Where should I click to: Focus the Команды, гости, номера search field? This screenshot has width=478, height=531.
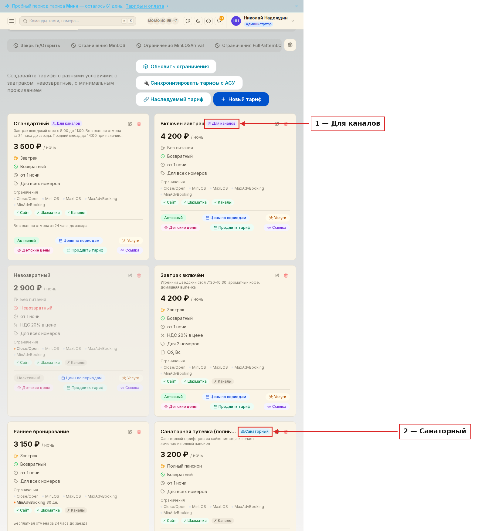coord(78,21)
